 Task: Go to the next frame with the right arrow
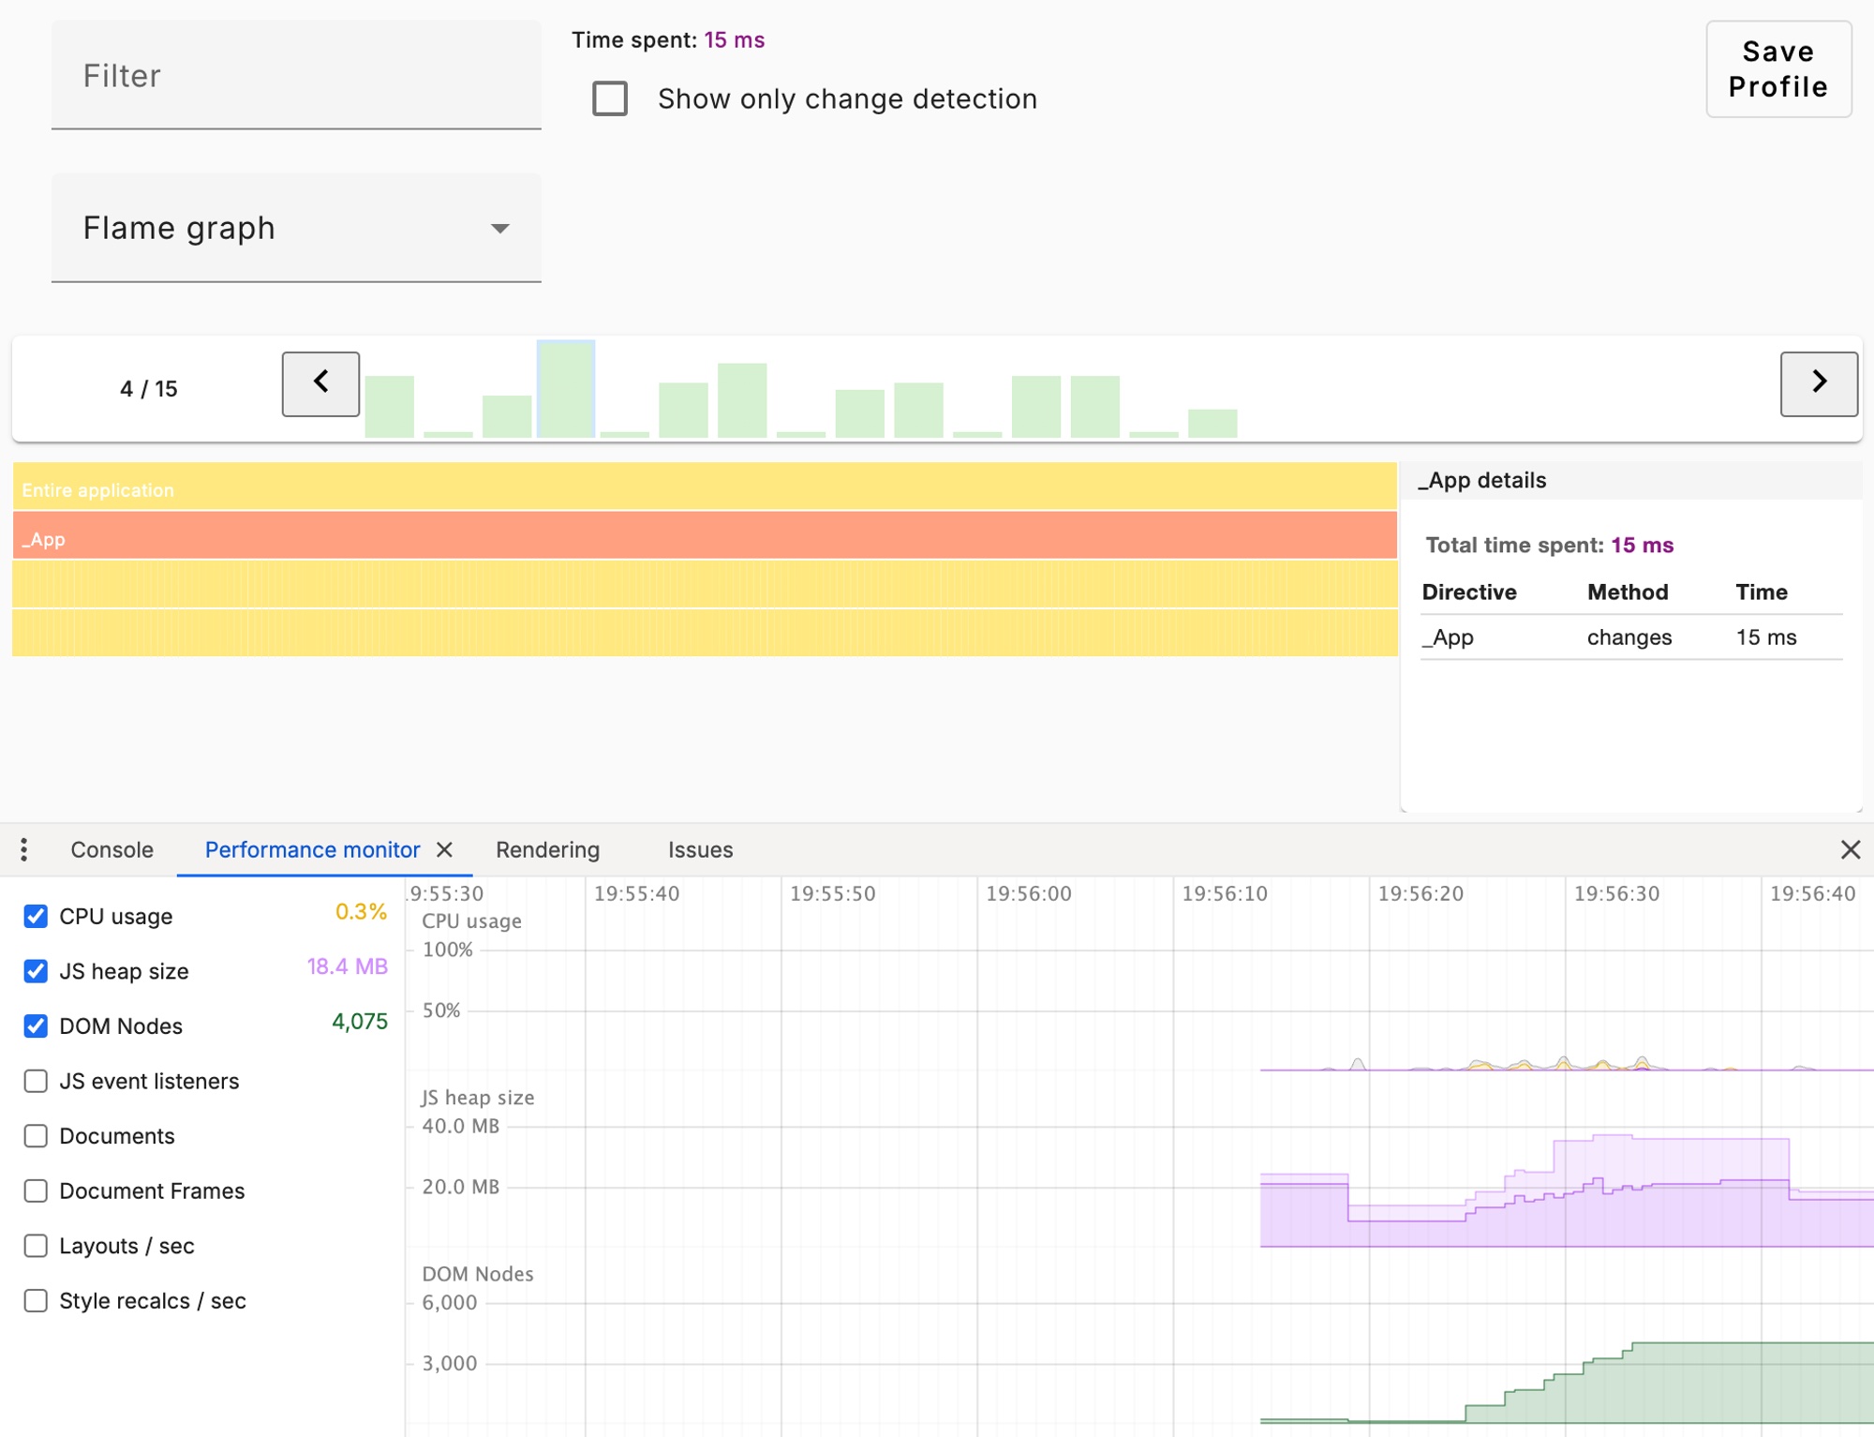click(x=1818, y=383)
